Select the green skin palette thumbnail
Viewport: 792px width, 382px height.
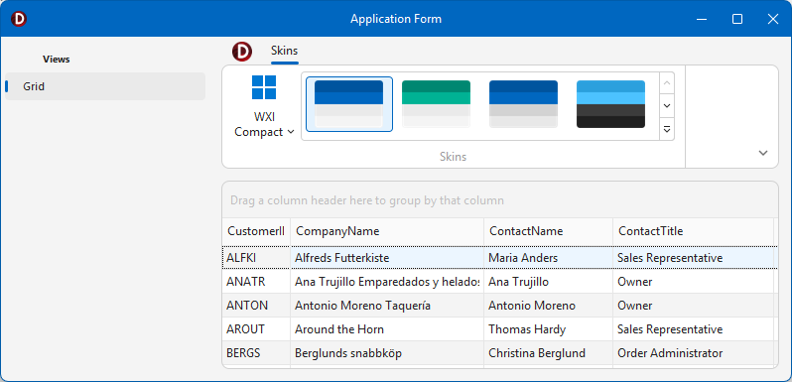pos(436,104)
